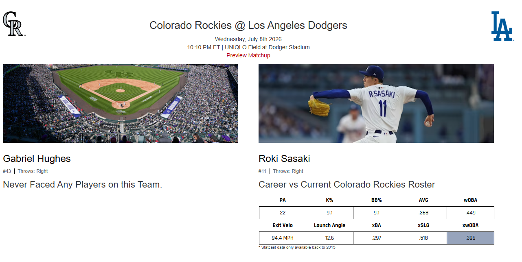The image size is (522, 262).
Task: Click the matchup title Colorado Rockies @ Los Angeles Dodgers
Action: 248,25
